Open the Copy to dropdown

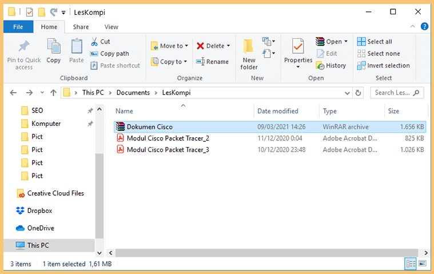click(169, 61)
